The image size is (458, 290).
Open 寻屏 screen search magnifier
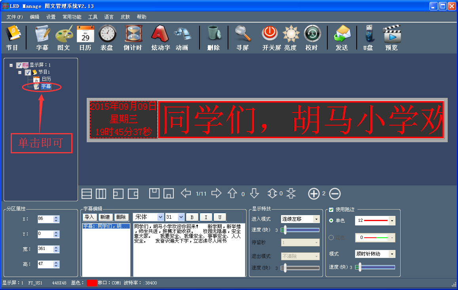click(243, 34)
